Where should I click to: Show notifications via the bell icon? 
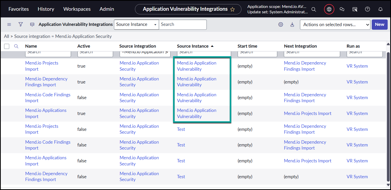pos(380,9)
